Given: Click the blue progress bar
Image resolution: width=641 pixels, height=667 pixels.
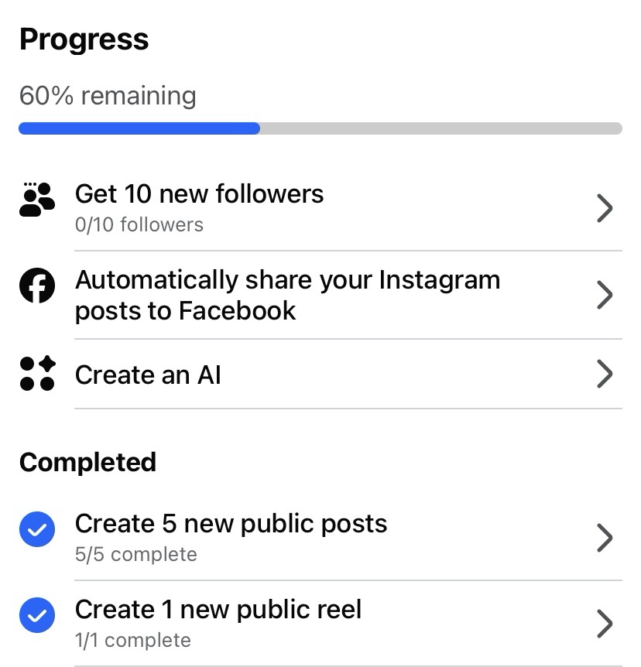Looking at the screenshot, I should tap(139, 128).
